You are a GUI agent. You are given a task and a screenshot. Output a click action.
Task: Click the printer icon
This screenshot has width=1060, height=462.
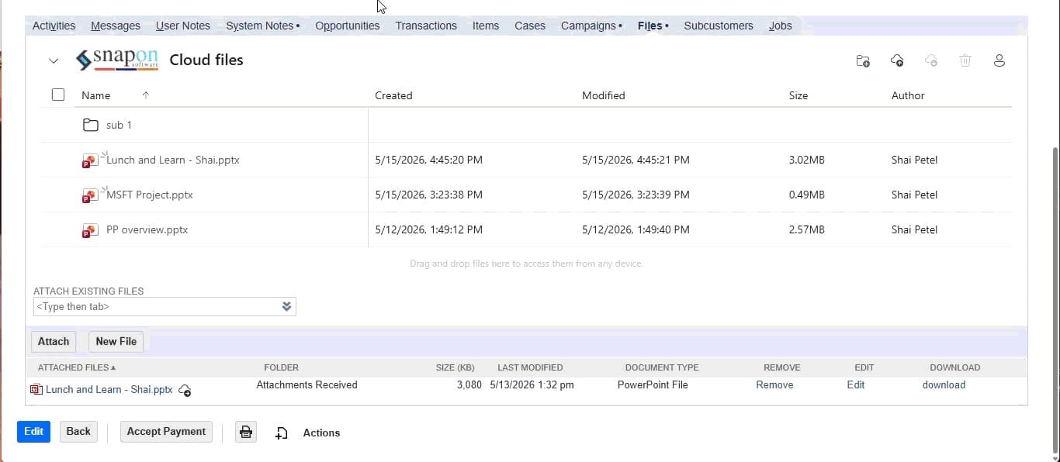pyautogui.click(x=246, y=433)
